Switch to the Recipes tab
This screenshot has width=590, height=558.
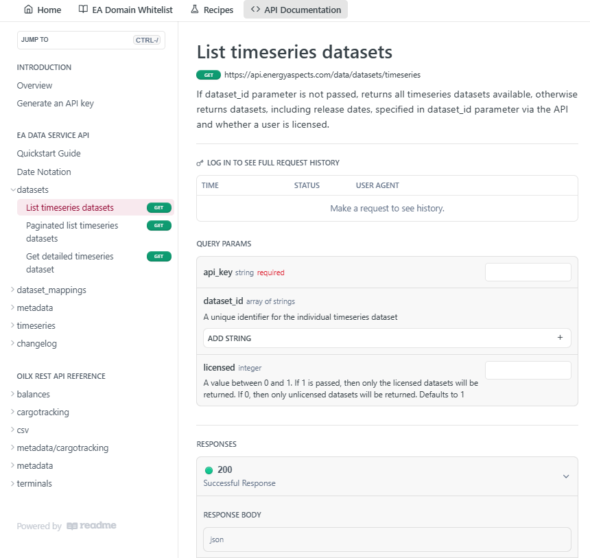tap(212, 10)
